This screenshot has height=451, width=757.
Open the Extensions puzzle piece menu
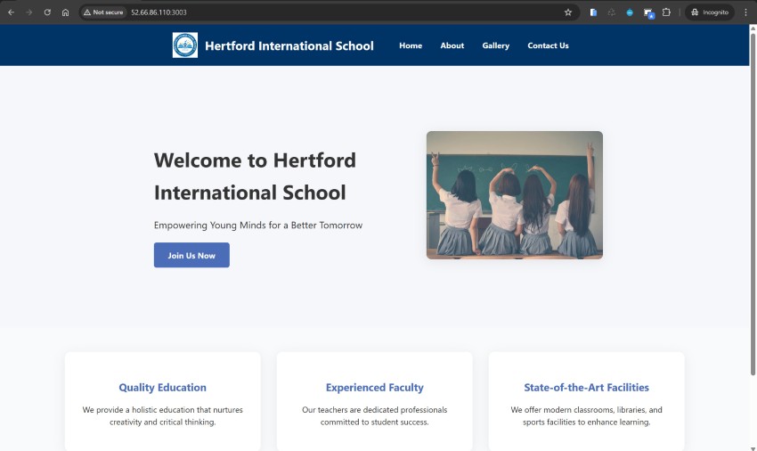[x=666, y=12]
